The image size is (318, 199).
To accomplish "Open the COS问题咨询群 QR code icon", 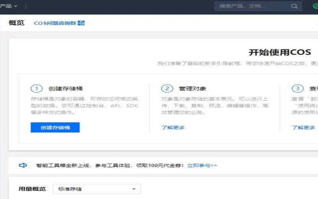I will coord(81,23).
